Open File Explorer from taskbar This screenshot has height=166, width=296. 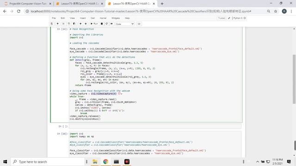tap(95, 162)
